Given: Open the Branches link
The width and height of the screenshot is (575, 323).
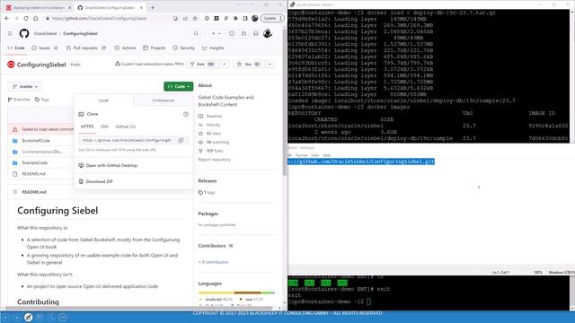Looking at the screenshot, I should pyautogui.click(x=19, y=100).
